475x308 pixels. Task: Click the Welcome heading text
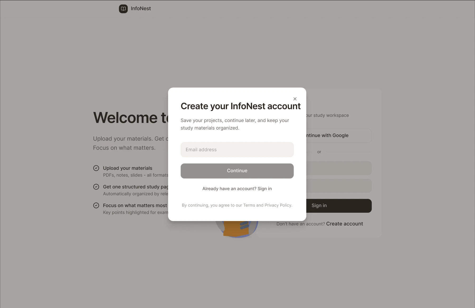tap(131, 118)
